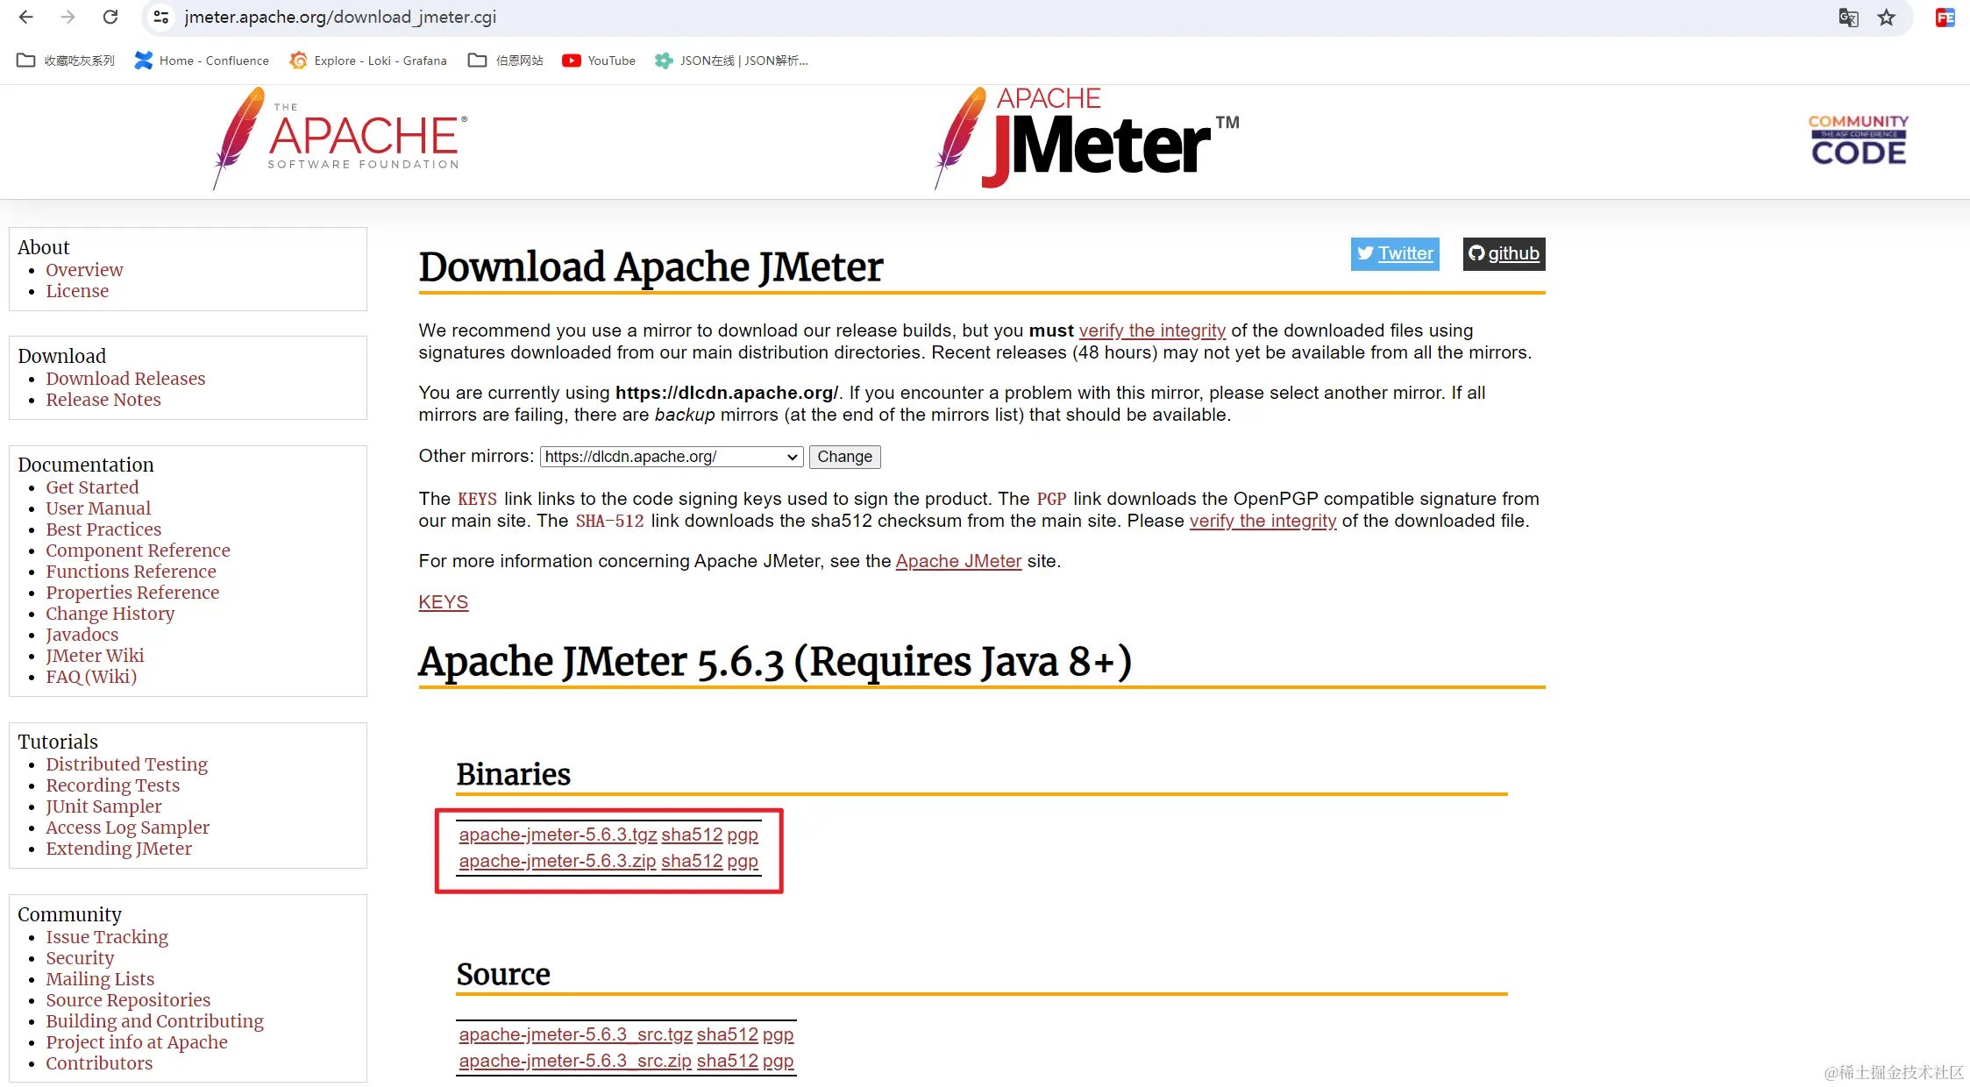Open Release Notes
Image resolution: width=1970 pixels, height=1087 pixels.
click(x=103, y=400)
